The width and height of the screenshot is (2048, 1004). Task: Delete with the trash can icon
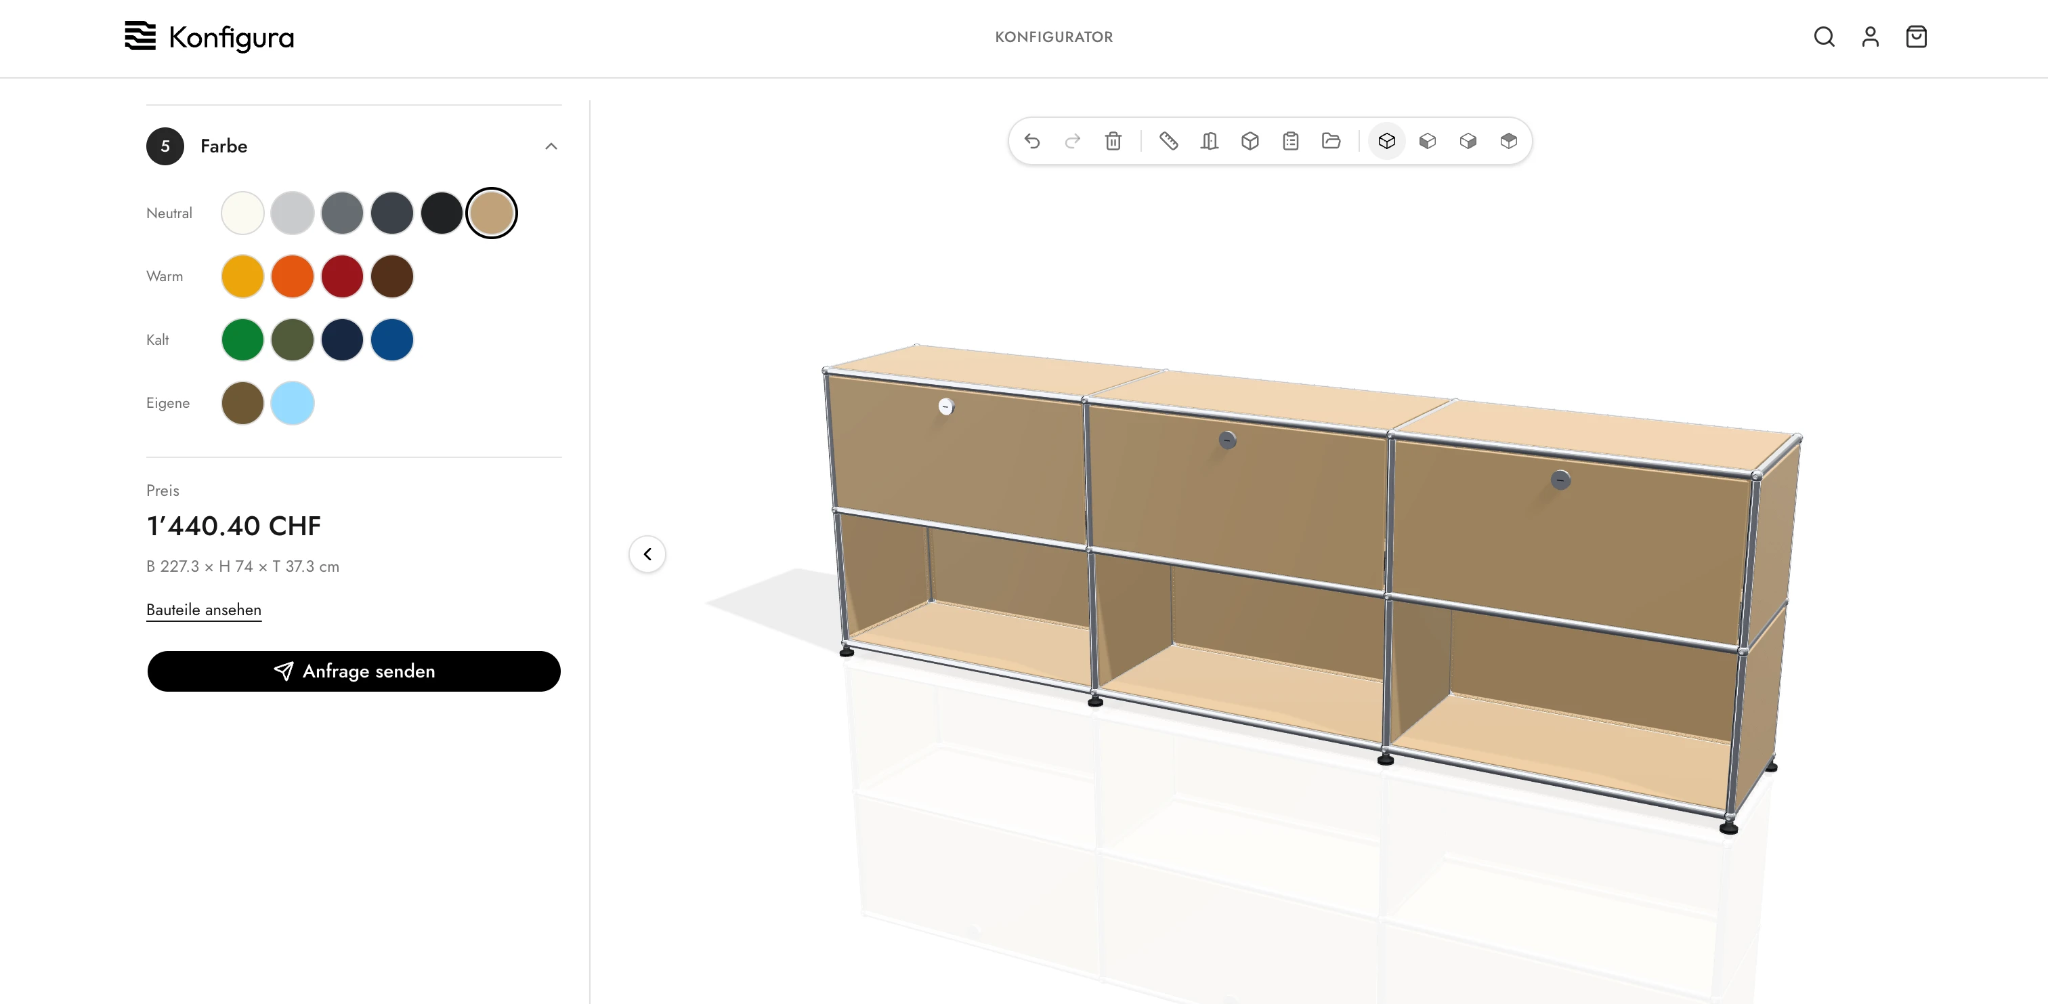(1113, 142)
